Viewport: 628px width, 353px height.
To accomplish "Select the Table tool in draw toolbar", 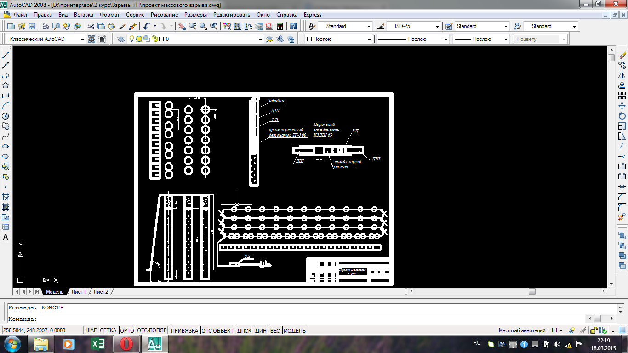I will click(6, 227).
